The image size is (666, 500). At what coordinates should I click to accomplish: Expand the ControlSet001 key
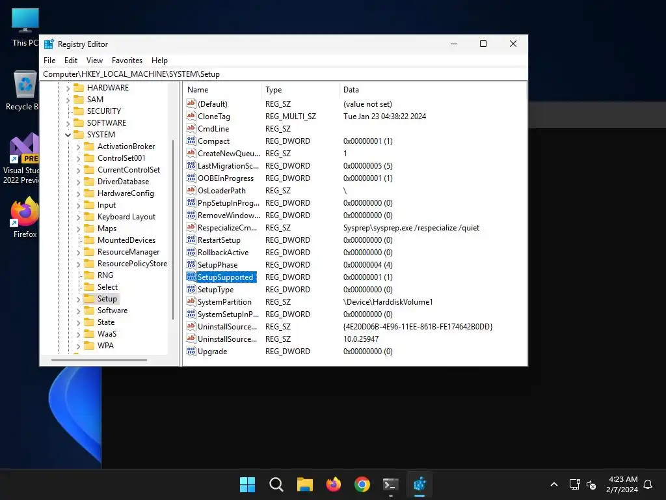pos(78,159)
